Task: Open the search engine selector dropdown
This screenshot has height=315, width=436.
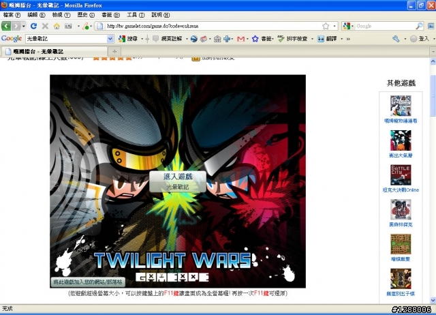Action: pyautogui.click(x=348, y=26)
